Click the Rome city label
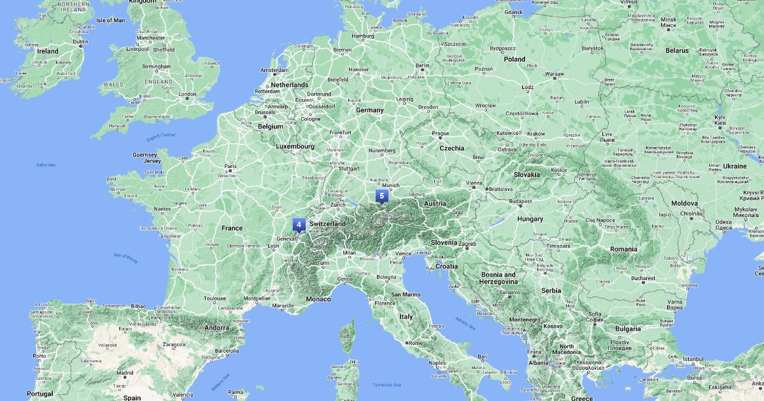The width and height of the screenshot is (764, 401). (417, 343)
